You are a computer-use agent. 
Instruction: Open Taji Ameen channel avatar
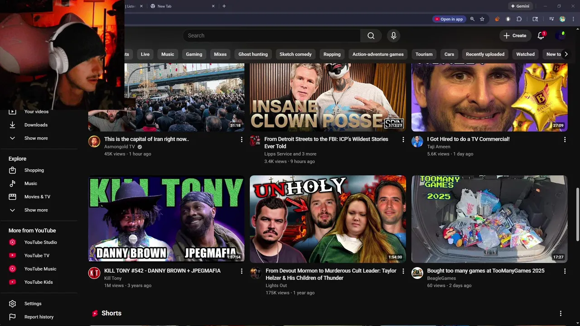click(x=417, y=141)
